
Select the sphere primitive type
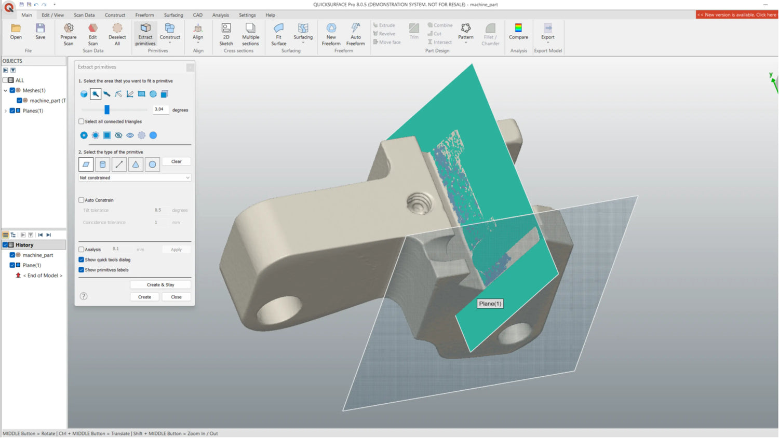click(152, 165)
